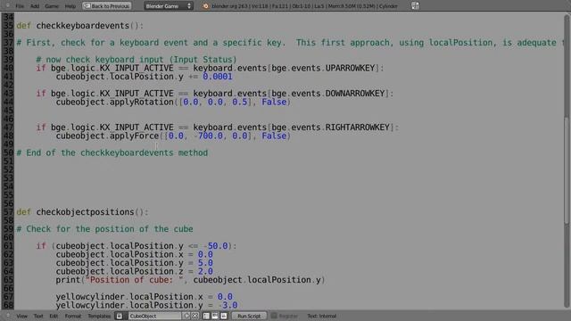The image size is (571, 321).
Task: Click the Back to Previous button
Action: pos(107,6)
